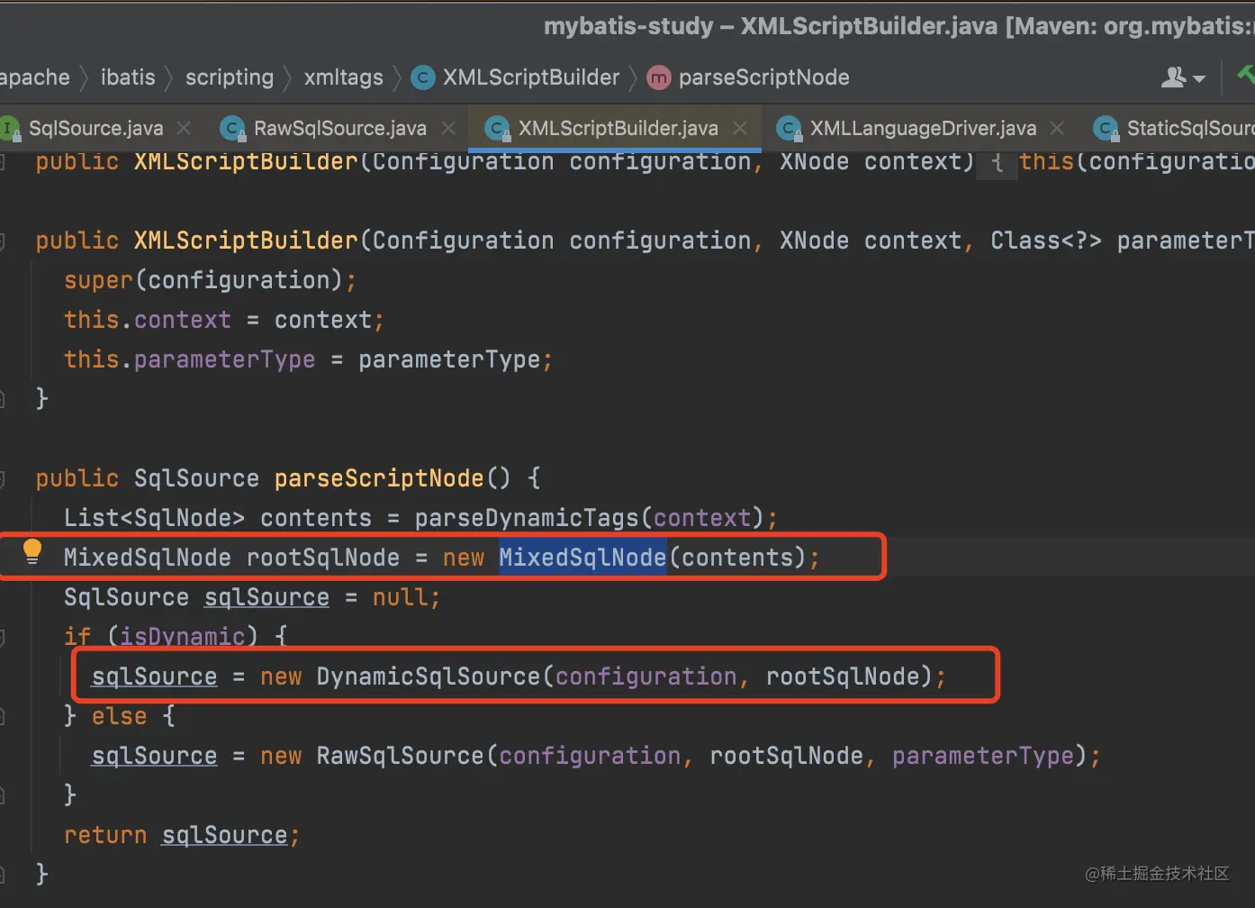Click the 'scripting' breadcrumb
This screenshot has width=1255, height=908.
tap(230, 77)
